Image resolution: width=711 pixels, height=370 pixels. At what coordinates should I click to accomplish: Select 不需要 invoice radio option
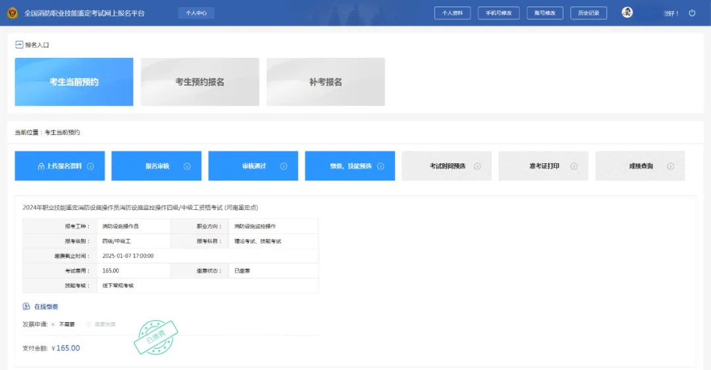point(53,324)
